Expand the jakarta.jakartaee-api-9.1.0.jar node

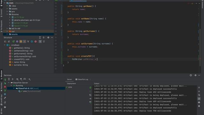10,20
